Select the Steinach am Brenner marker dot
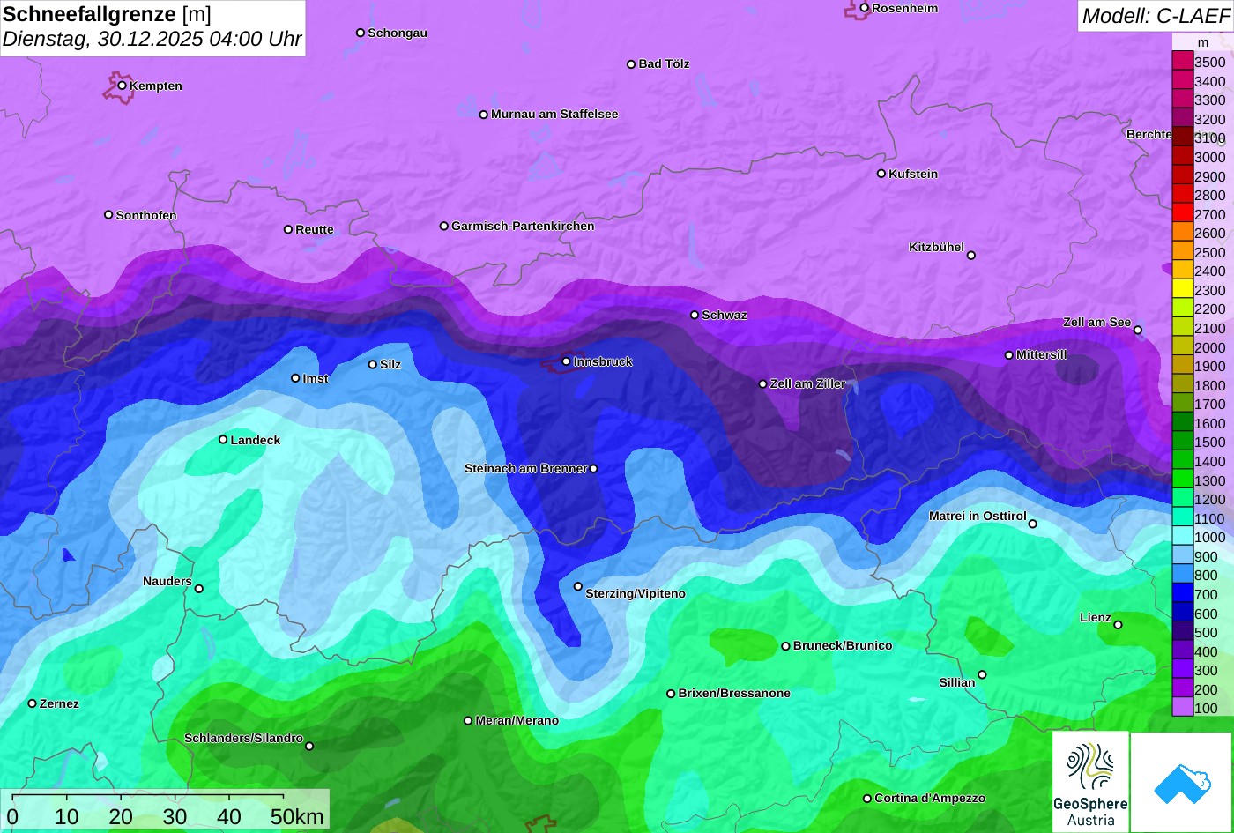1234x833 pixels. click(x=594, y=469)
